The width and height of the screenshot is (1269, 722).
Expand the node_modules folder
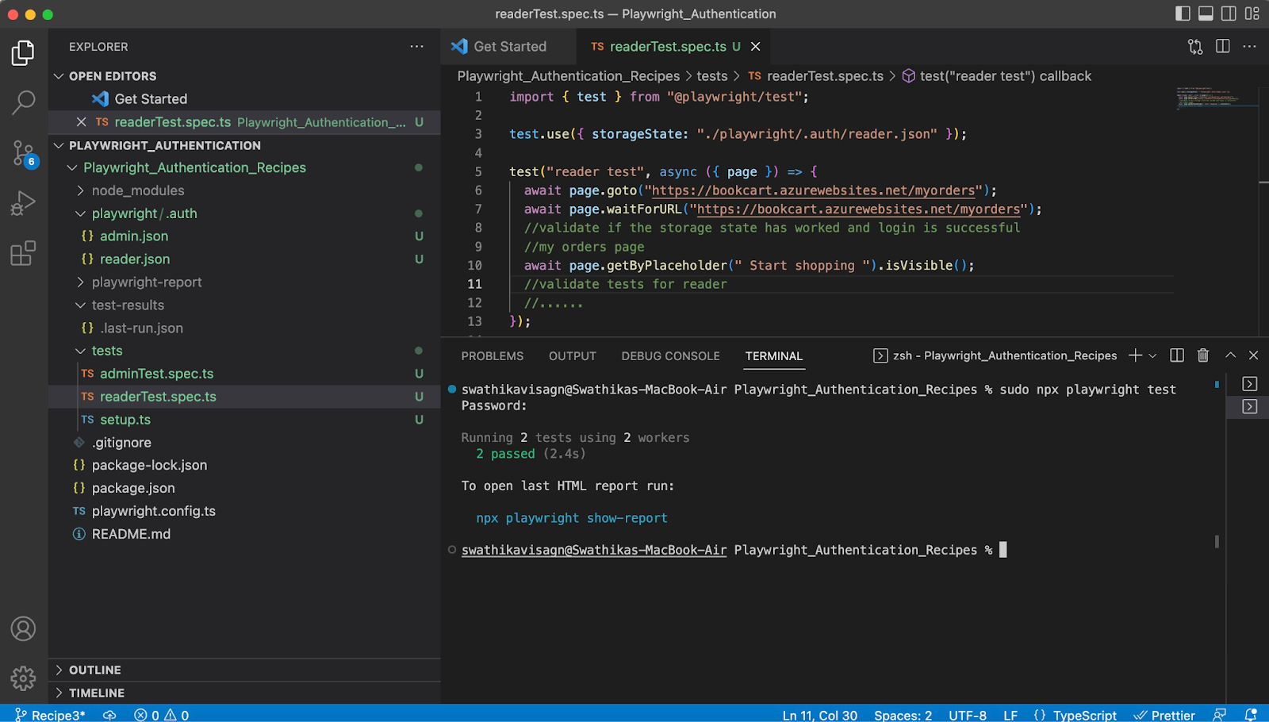[x=137, y=190]
